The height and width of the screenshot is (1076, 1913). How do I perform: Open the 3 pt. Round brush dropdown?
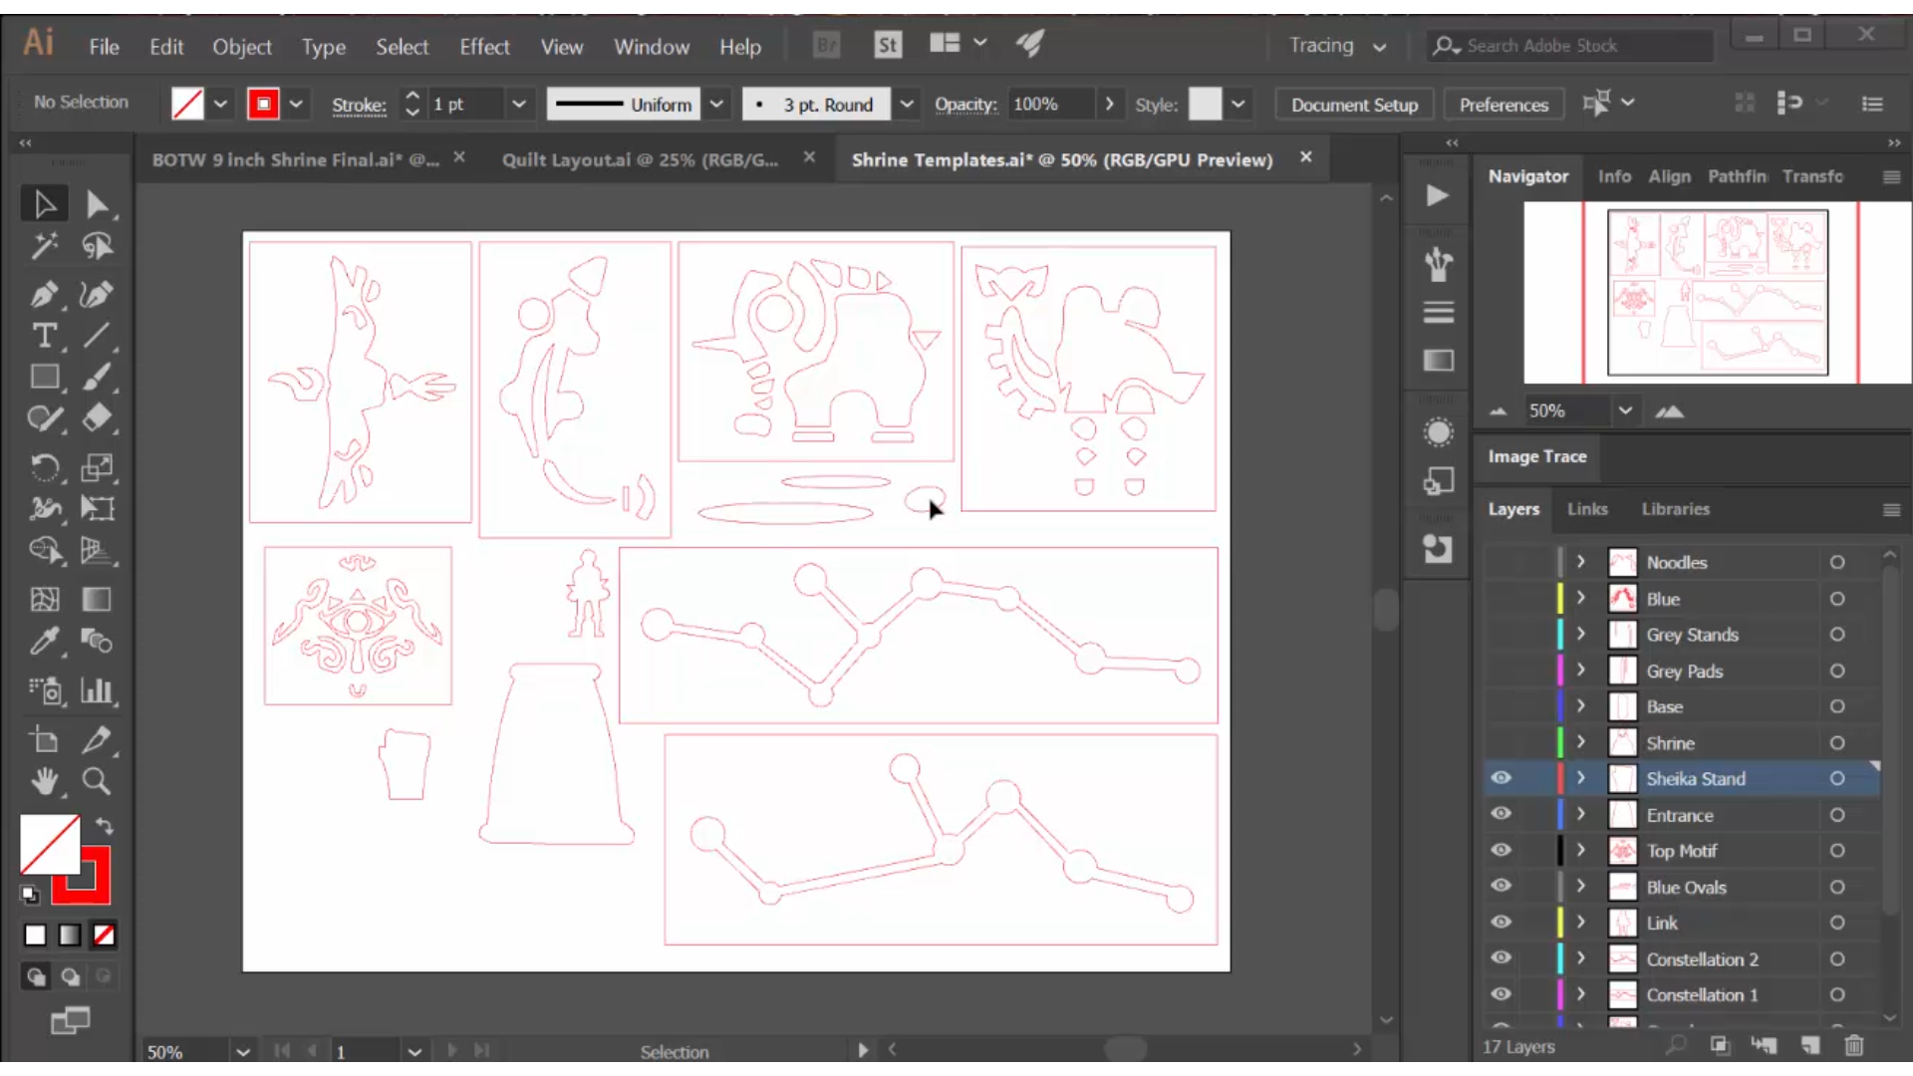906,104
